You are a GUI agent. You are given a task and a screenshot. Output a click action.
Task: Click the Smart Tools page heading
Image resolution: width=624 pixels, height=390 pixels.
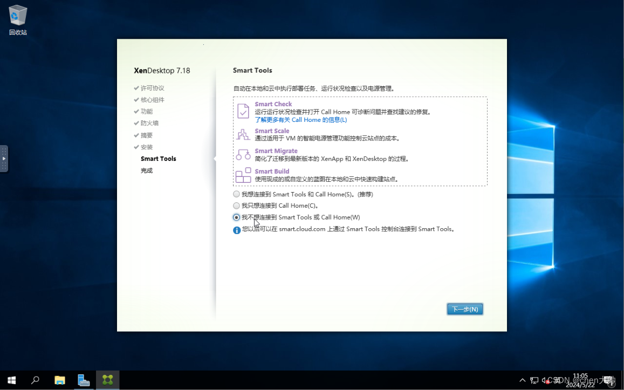pos(253,70)
